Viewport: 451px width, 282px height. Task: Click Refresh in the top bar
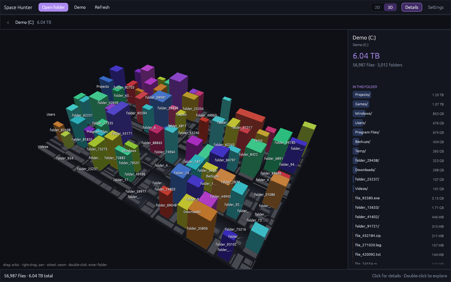tap(102, 7)
